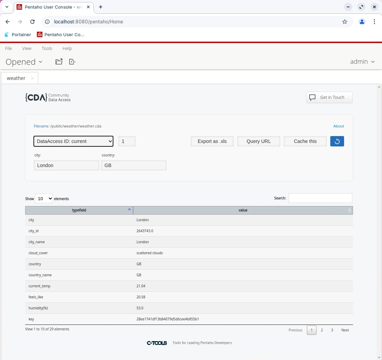This screenshot has height=360, width=382.
Task: Click Export as .xls button
Action: pyautogui.click(x=212, y=141)
